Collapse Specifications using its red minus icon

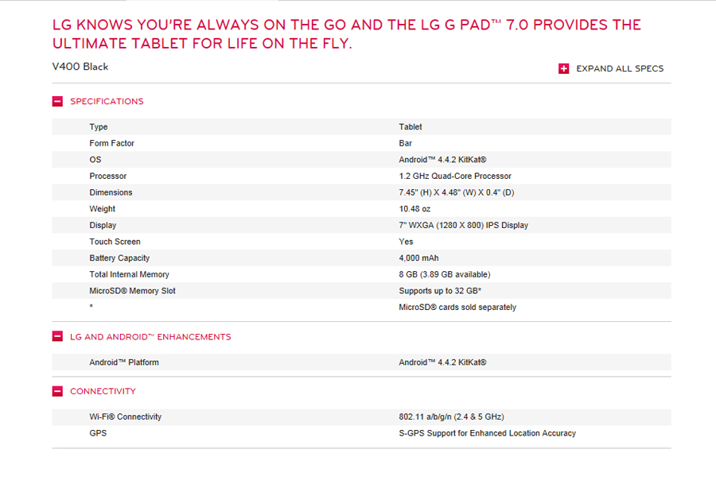pos(57,102)
